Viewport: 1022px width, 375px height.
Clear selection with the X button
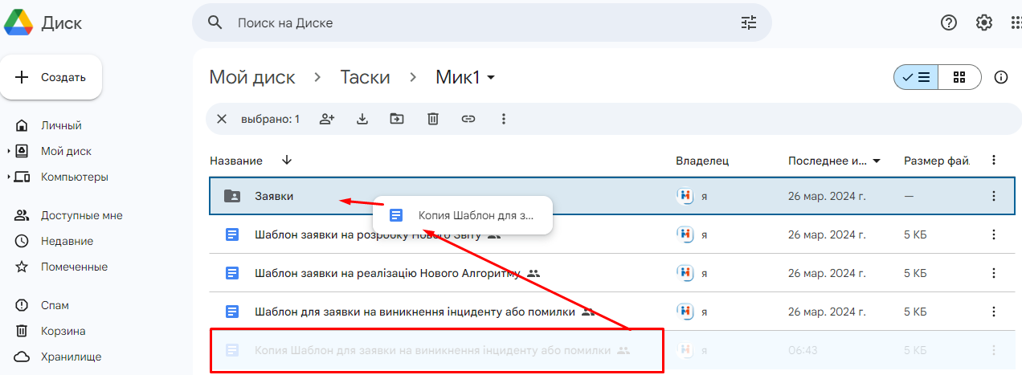pyautogui.click(x=222, y=119)
